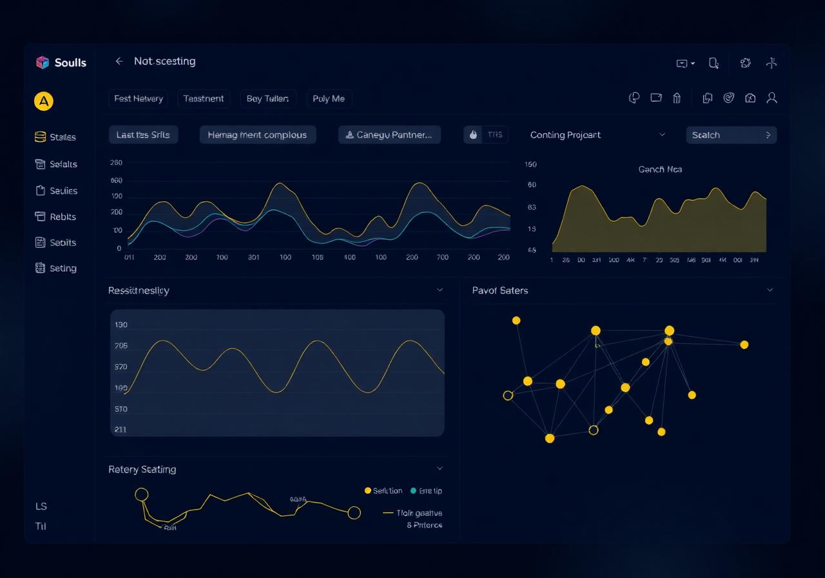This screenshot has width=825, height=578.
Task: Click the yellow wave line in Resstitnesliiy chart
Action: [284, 366]
